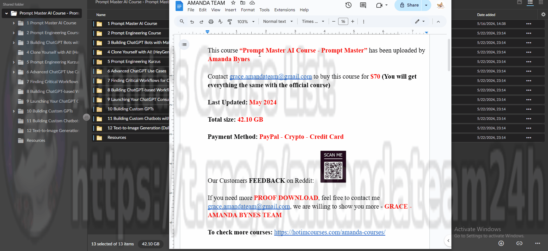Open editing mode pencil dropdown

tap(420, 21)
